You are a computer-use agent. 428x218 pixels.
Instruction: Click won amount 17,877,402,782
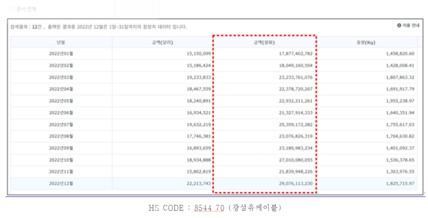[x=296, y=54]
